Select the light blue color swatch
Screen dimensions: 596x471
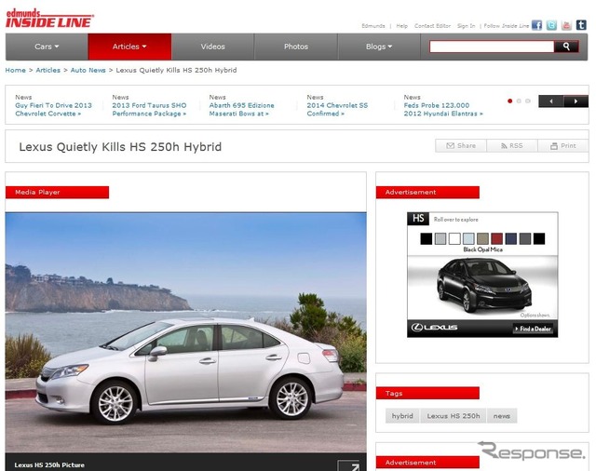pos(468,238)
